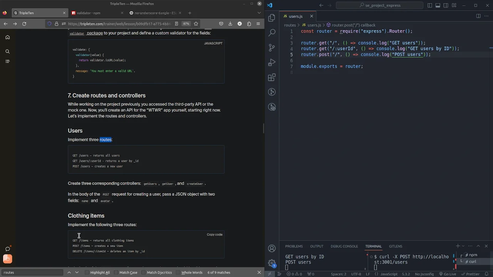Viewport: 493px width, 277px height.
Task: Toggle the primary side bar layout button
Action: tap(430, 5)
